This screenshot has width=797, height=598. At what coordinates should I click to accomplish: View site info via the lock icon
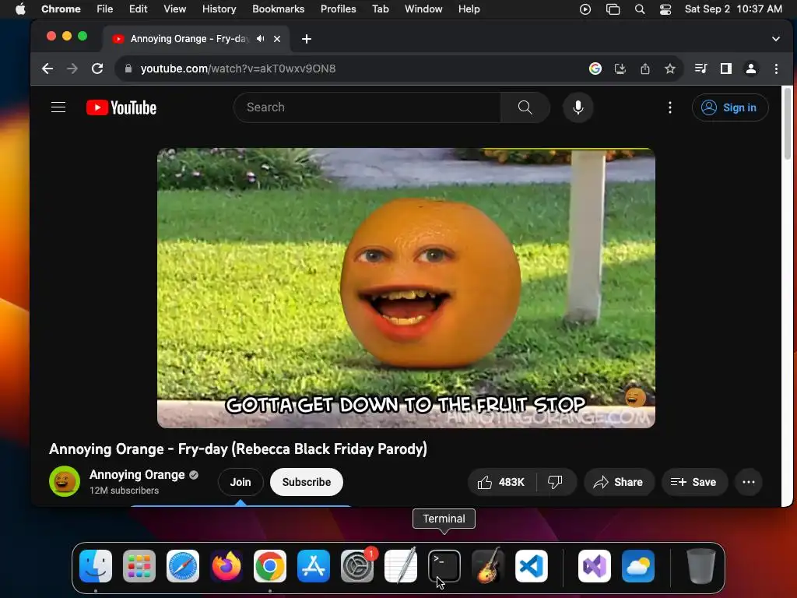[128, 69]
